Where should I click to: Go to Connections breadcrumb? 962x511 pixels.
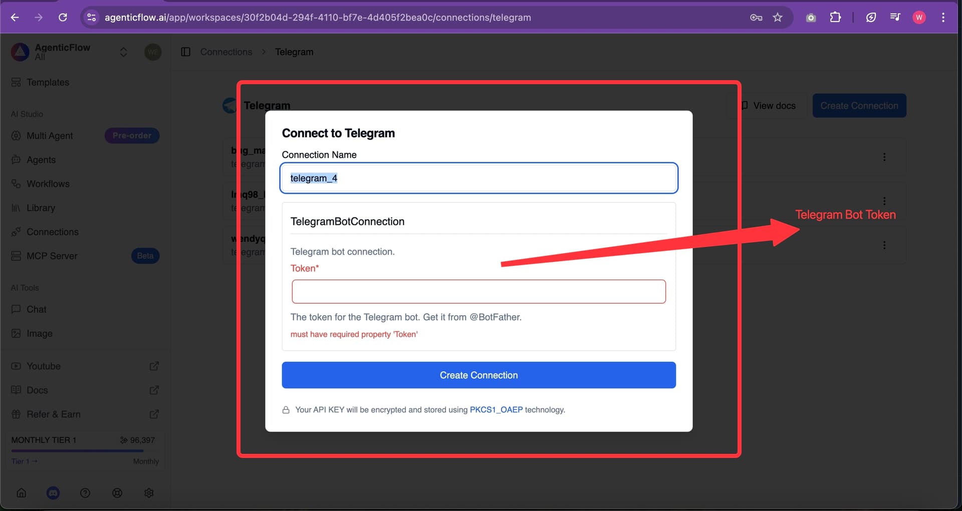[226, 52]
